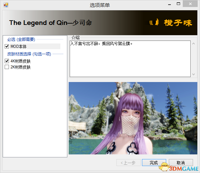Viewport: 200px width, 173px height.
Task: Minimize the 选项菜单 window
Action: (x=169, y=4)
